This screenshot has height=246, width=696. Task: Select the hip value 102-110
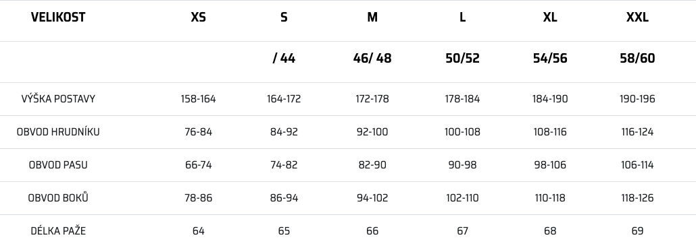(x=462, y=197)
